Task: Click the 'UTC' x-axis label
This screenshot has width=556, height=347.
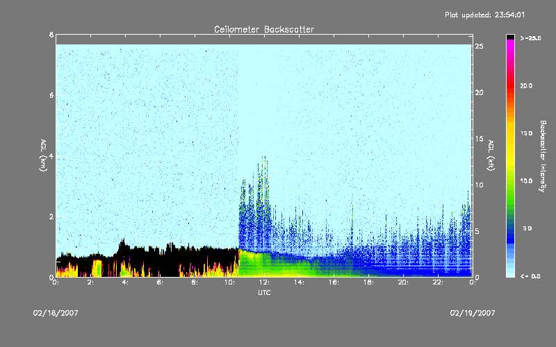Action: coord(264,292)
